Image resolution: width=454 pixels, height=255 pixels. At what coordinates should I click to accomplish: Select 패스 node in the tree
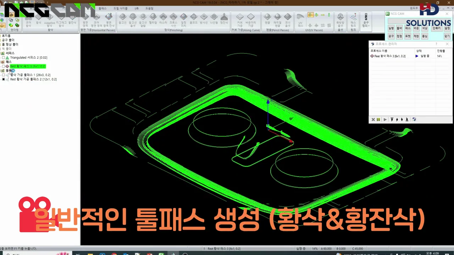pos(9,62)
